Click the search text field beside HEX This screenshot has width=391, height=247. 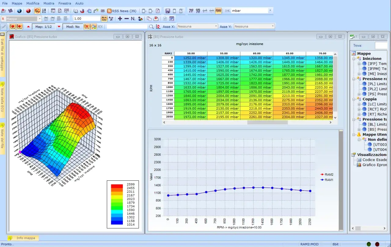(127, 27)
